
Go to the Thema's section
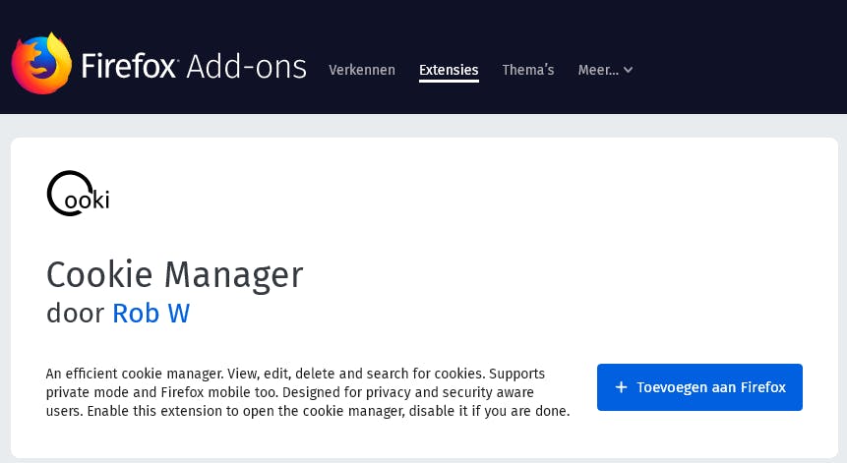[x=528, y=70]
